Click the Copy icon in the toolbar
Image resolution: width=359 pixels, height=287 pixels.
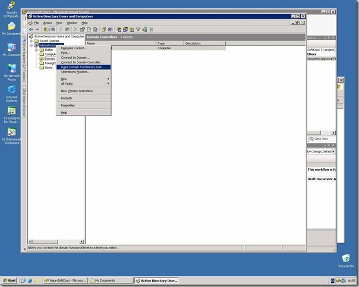coord(67,30)
